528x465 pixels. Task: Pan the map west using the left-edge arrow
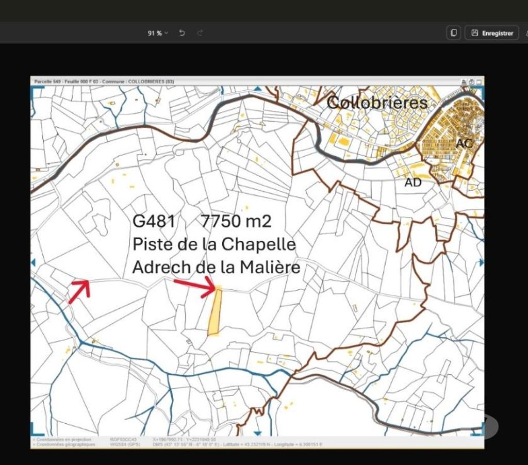pyautogui.click(x=34, y=262)
